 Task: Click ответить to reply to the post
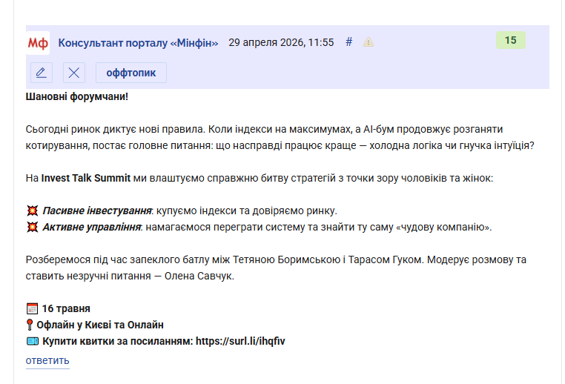coord(47,361)
